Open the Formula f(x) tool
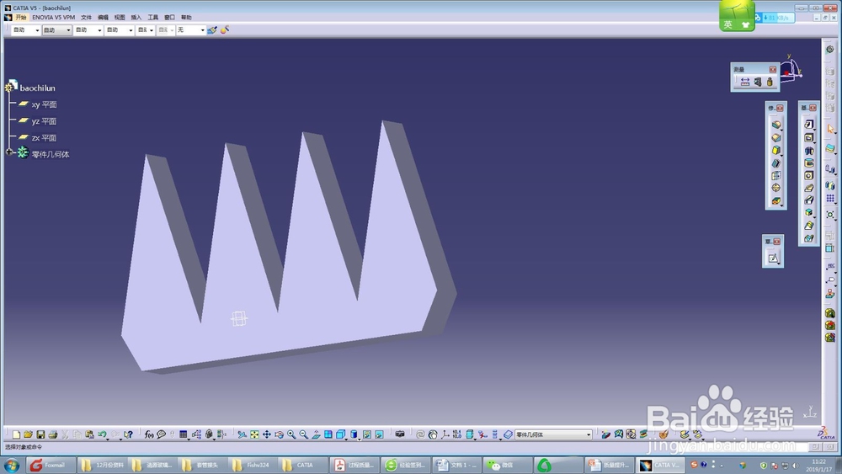 pyautogui.click(x=149, y=434)
